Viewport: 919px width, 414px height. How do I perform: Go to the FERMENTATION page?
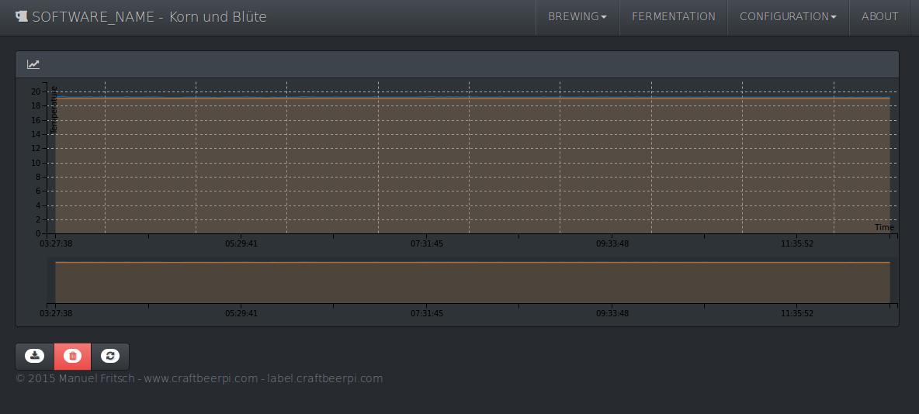pyautogui.click(x=673, y=16)
